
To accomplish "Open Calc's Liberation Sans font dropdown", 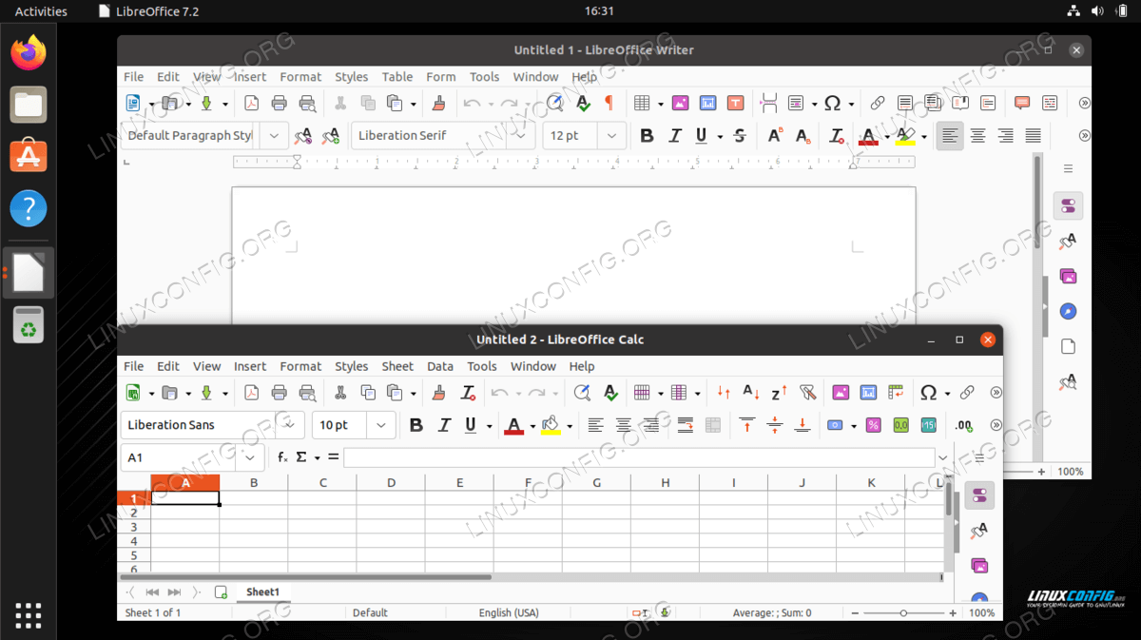I will coord(289,425).
